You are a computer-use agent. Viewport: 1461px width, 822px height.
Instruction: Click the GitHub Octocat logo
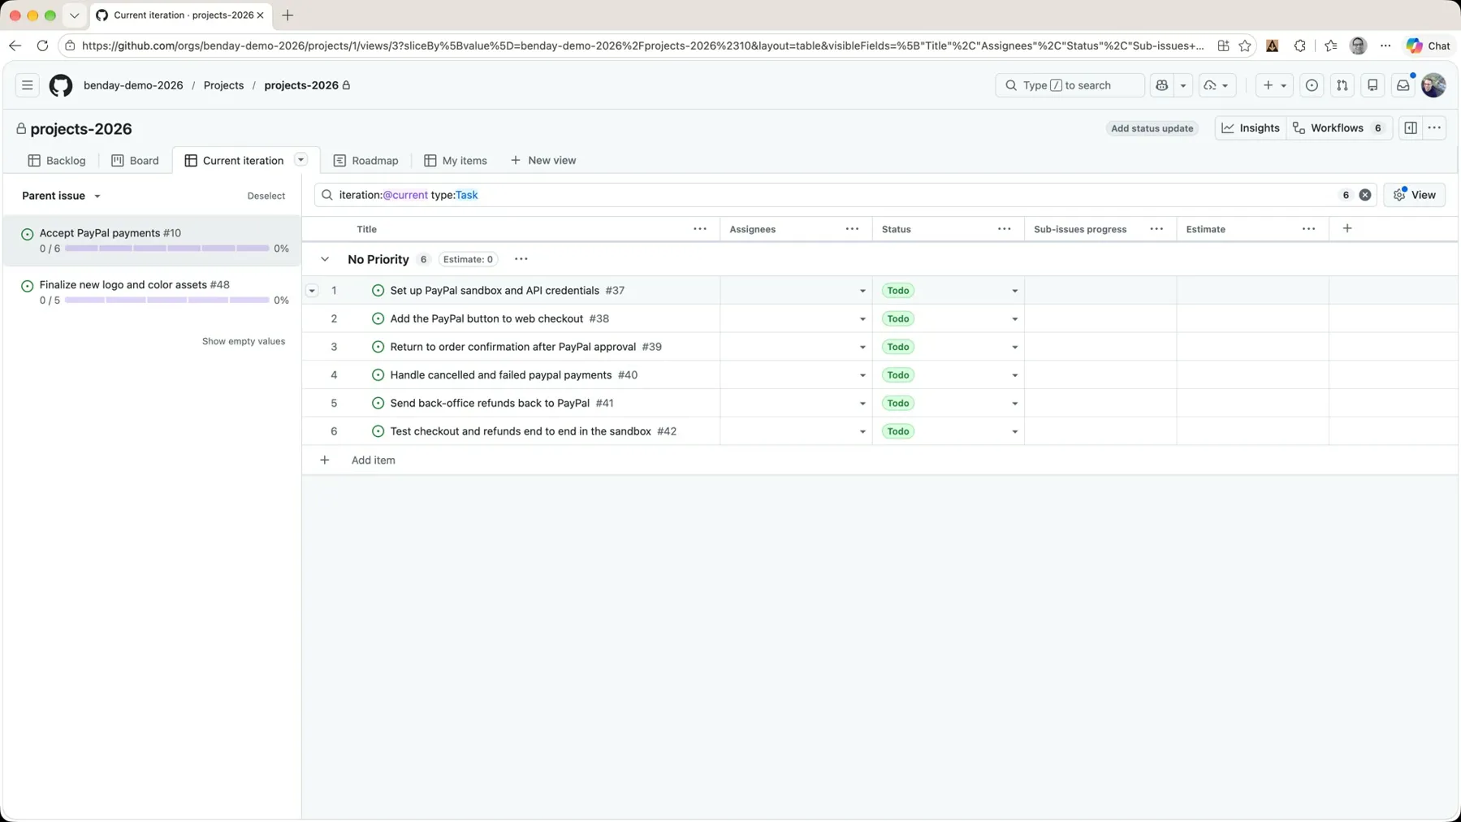coord(61,85)
